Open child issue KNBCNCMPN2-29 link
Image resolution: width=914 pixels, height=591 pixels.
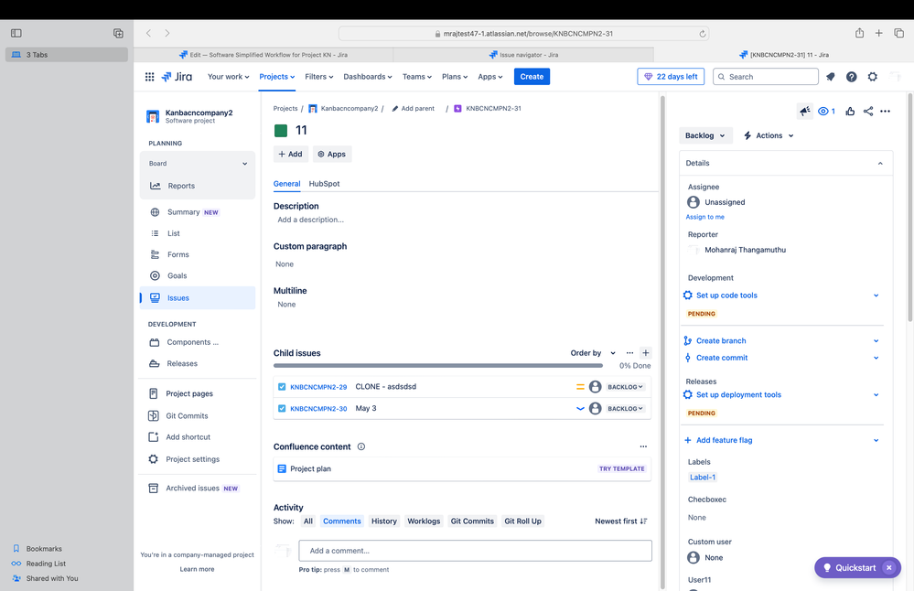click(x=318, y=386)
